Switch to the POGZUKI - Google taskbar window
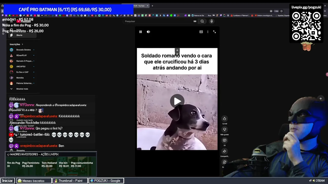This screenshot has height=184, width=328. point(106,181)
